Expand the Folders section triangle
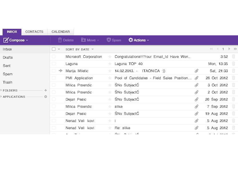Image resolution: width=238 pixels, height=181 pixels. tap(1, 90)
